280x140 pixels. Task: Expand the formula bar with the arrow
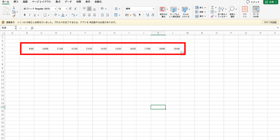point(278,28)
